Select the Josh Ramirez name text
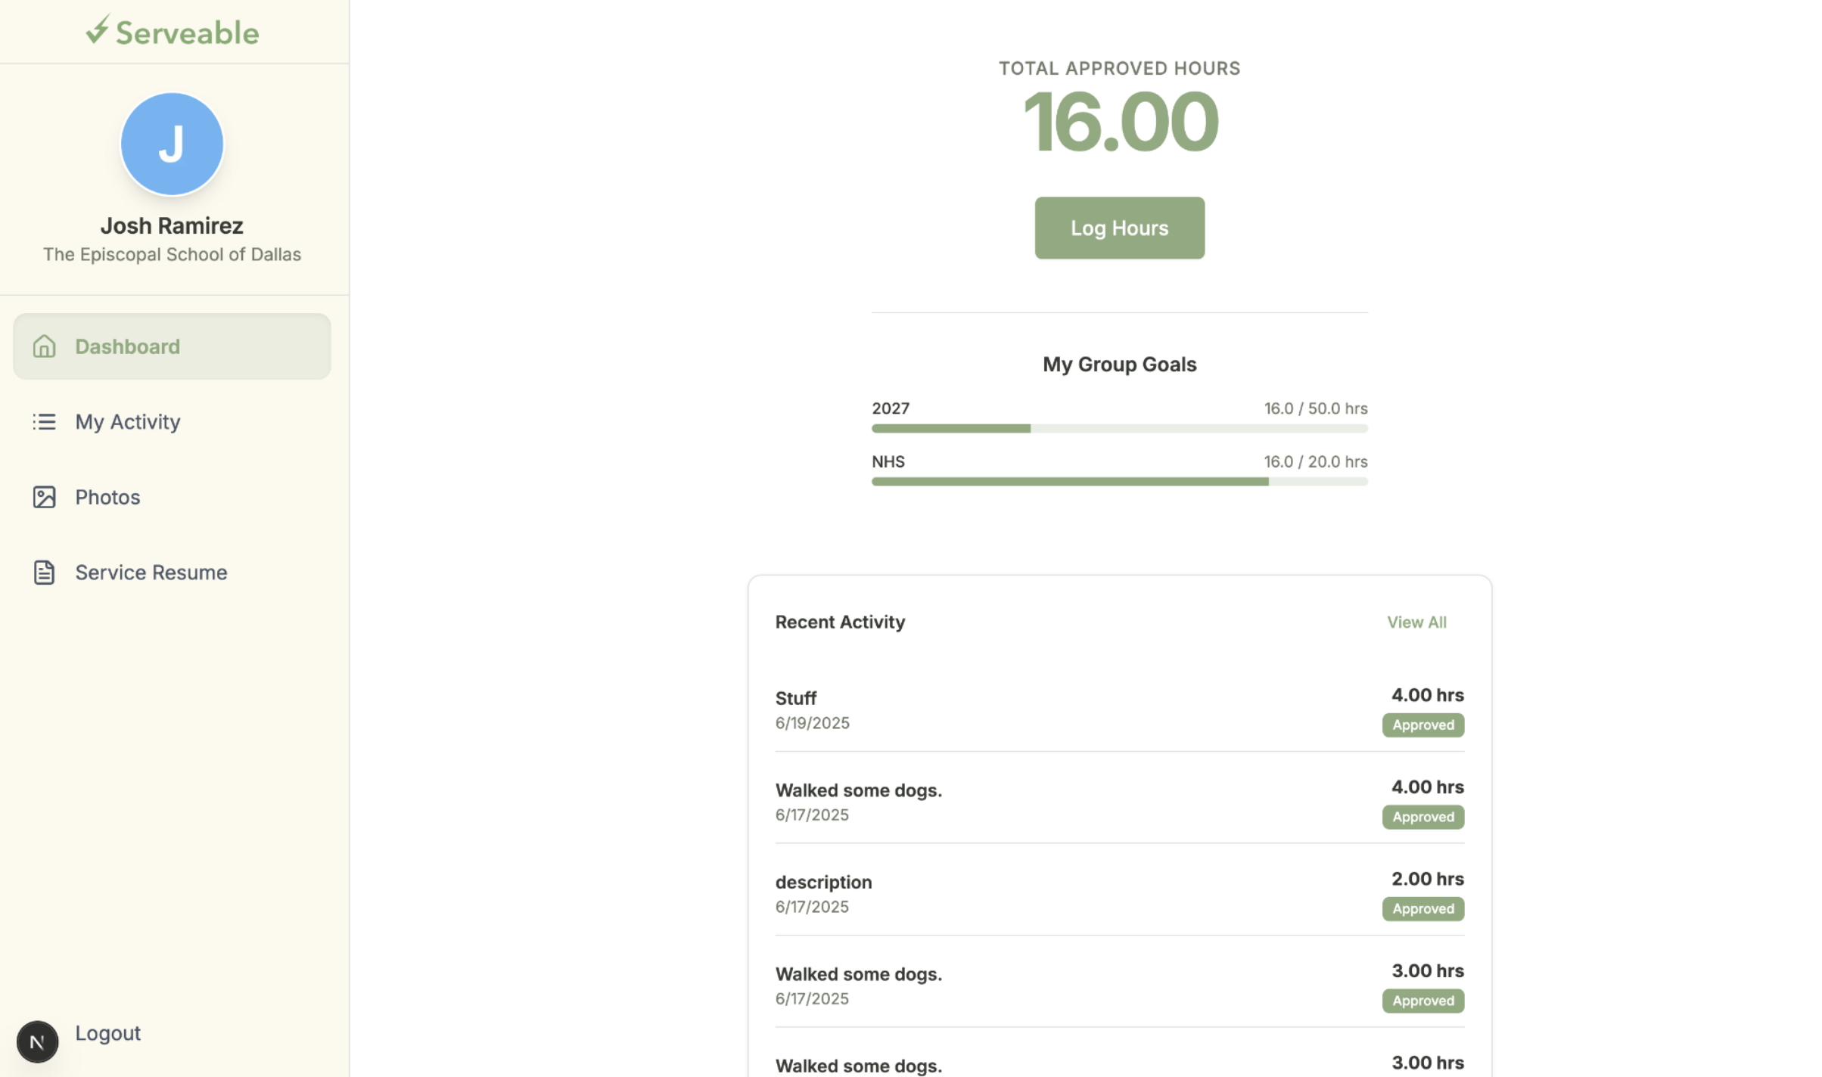1822x1077 pixels. (172, 225)
